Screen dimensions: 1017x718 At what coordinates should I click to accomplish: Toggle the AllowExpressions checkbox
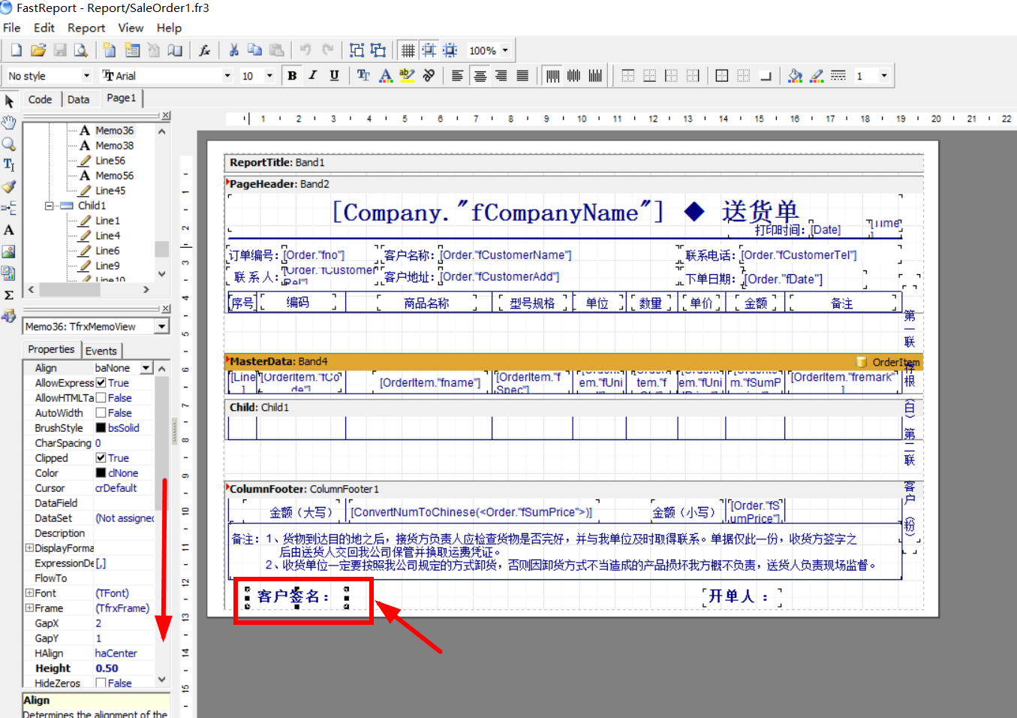tap(101, 383)
